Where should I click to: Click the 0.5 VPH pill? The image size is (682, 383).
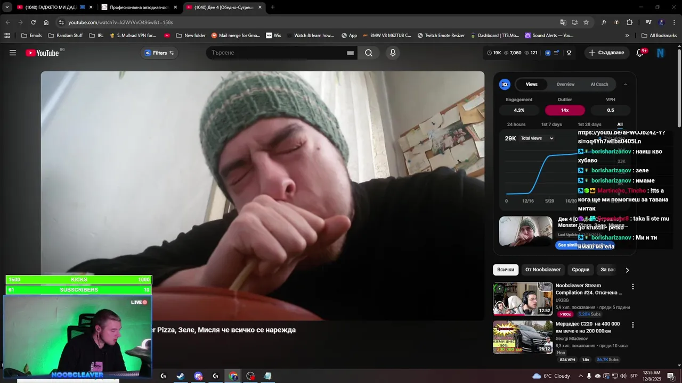click(x=611, y=110)
